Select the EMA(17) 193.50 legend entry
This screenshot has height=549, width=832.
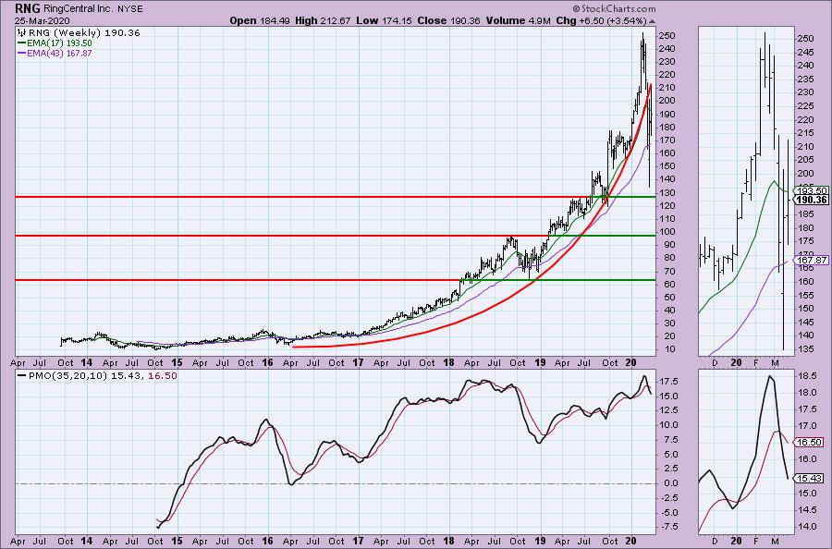pyautogui.click(x=59, y=43)
